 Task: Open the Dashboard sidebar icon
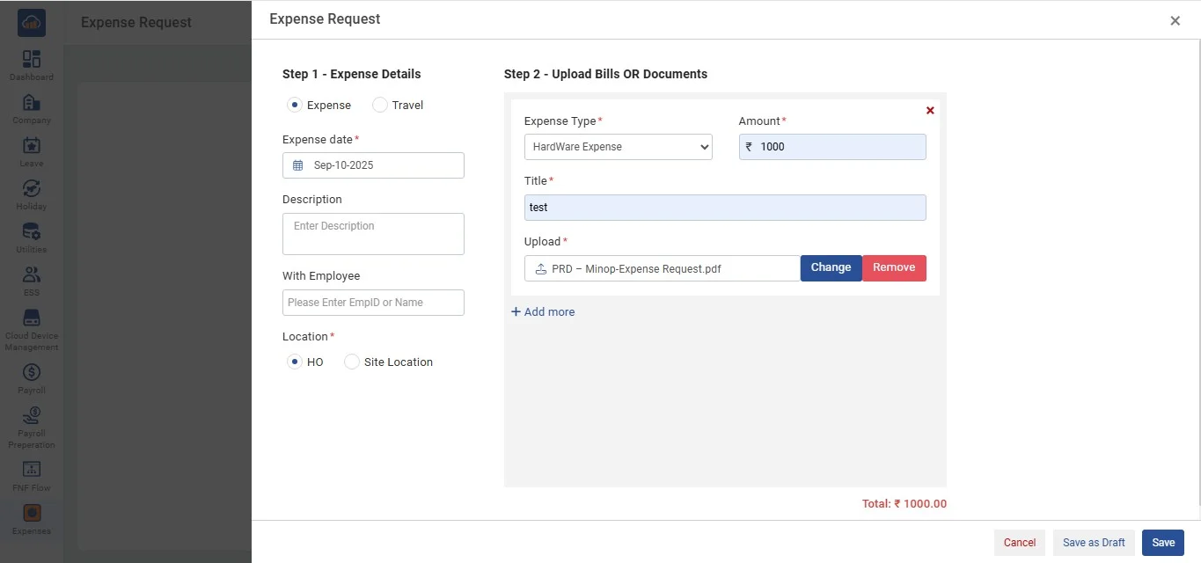[32, 60]
